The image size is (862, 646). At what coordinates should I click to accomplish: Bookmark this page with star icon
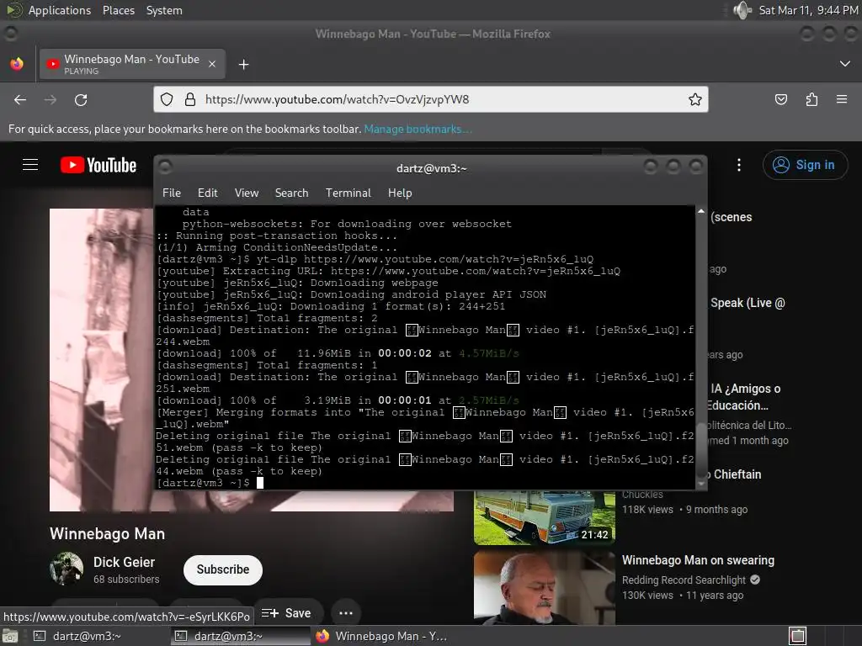[694, 99]
